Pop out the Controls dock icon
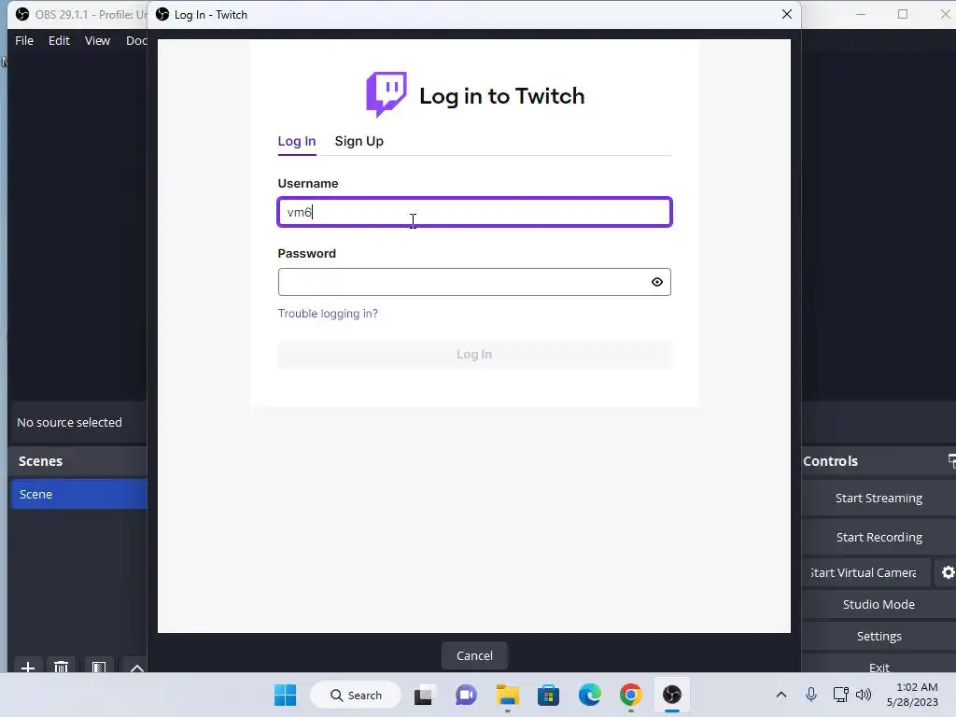Viewport: 956px width, 717px height. 951,461
